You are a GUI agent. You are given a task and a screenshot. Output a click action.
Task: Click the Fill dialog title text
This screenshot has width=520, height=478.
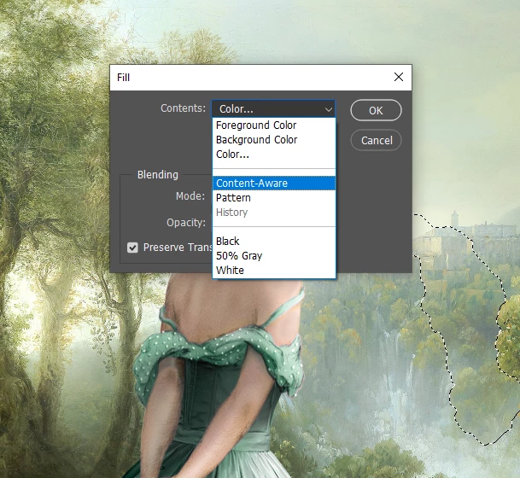123,78
